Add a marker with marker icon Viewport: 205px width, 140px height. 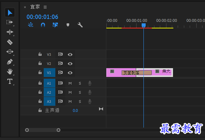coord(68,25)
